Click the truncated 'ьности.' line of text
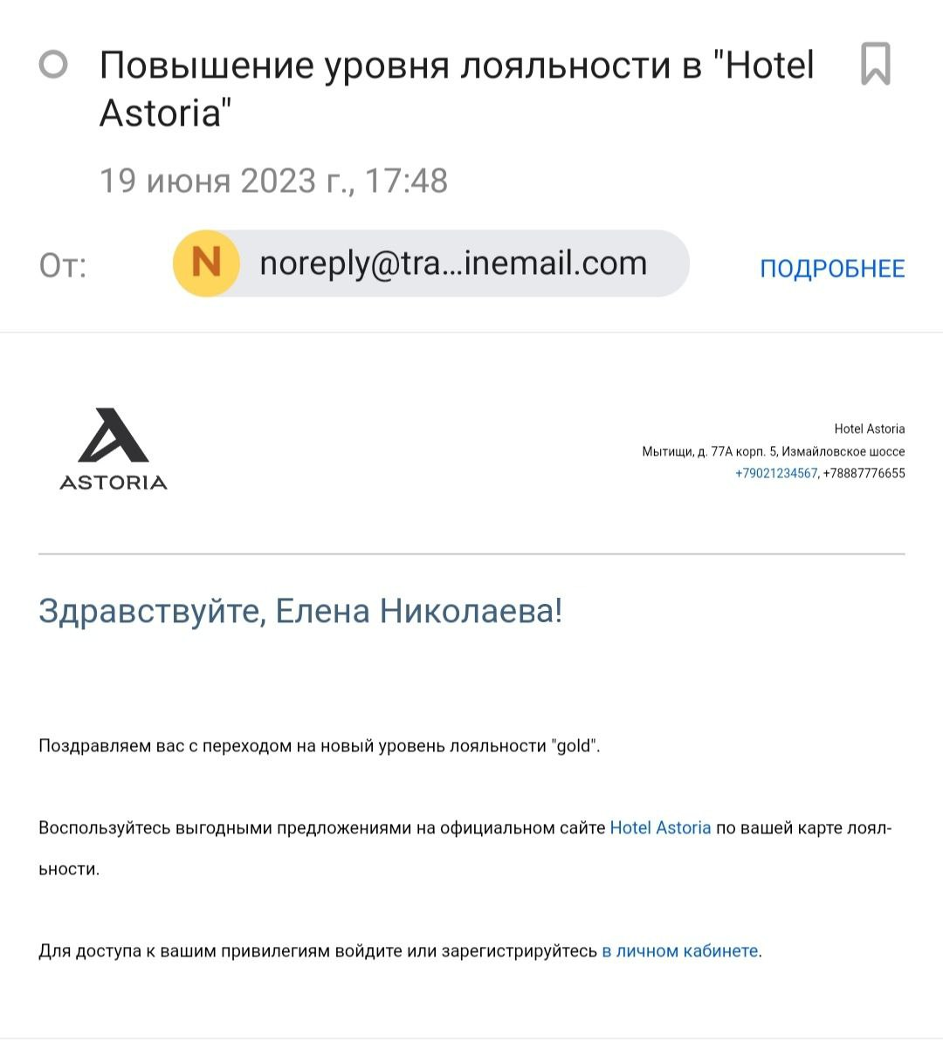This screenshot has width=943, height=1042. click(69, 868)
